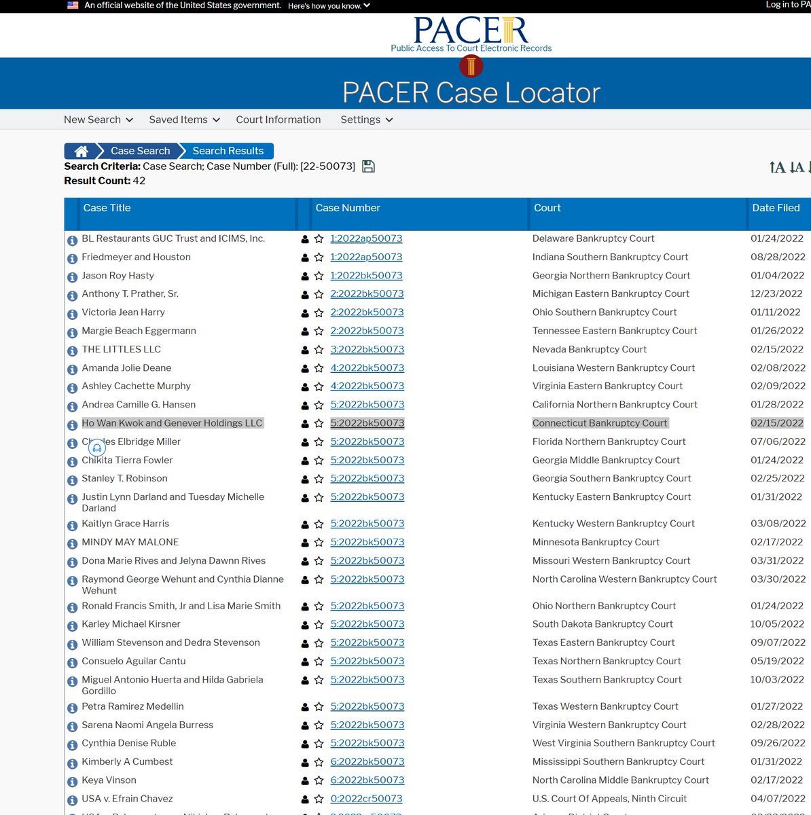Select the Search Results breadcrumb tab
Image resolution: width=811 pixels, height=815 pixels.
228,151
